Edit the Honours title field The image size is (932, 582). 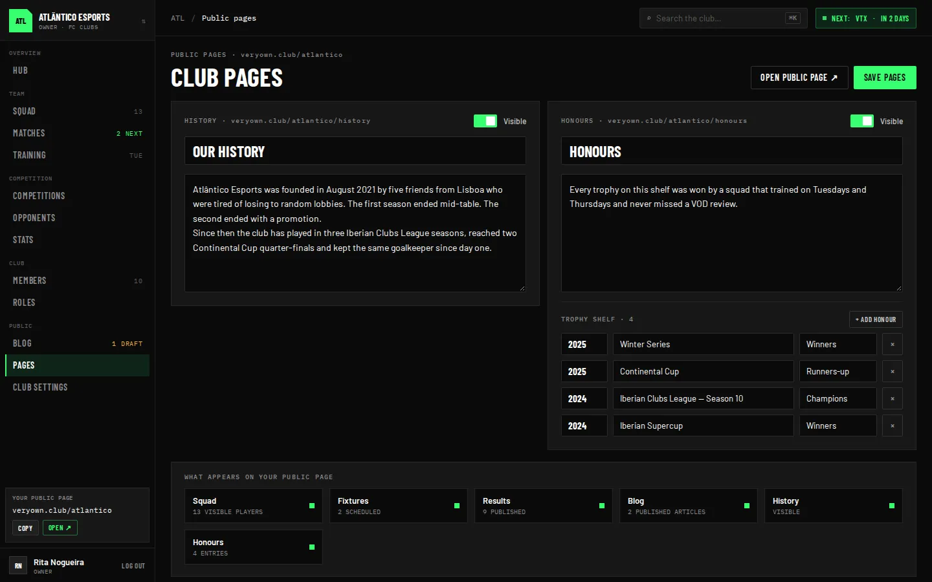tap(732, 151)
